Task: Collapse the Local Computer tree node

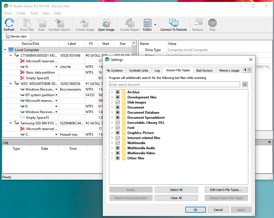Action: click(5, 50)
